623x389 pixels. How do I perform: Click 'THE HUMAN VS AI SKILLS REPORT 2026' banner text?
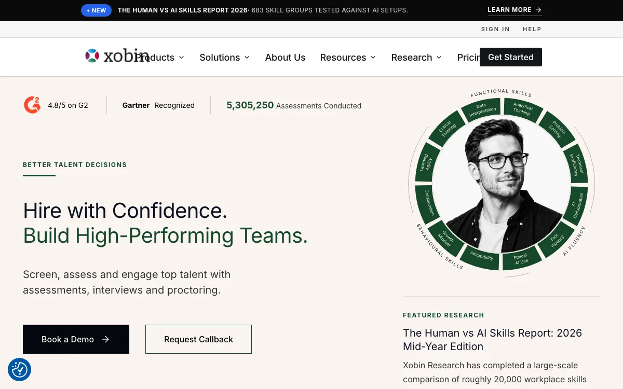(183, 10)
